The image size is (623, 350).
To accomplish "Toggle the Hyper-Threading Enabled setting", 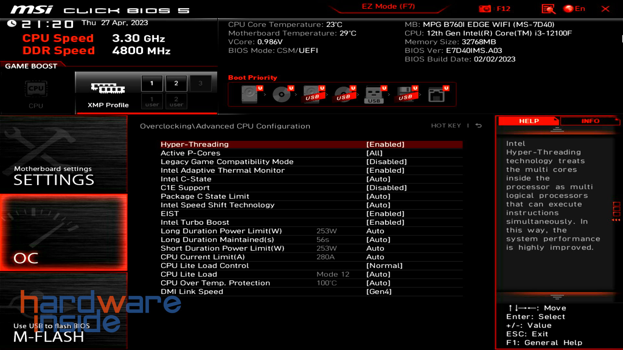I will click(385, 145).
